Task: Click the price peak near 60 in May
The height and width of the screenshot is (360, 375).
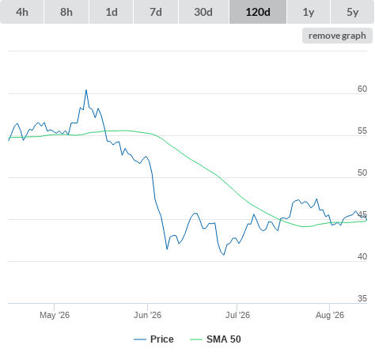Action: [86, 90]
